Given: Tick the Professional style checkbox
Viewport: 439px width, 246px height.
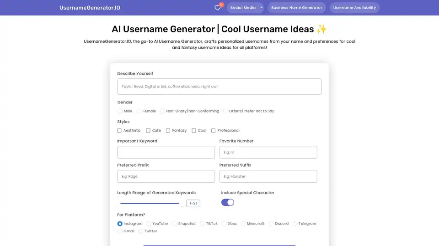Looking at the screenshot, I should [214, 131].
